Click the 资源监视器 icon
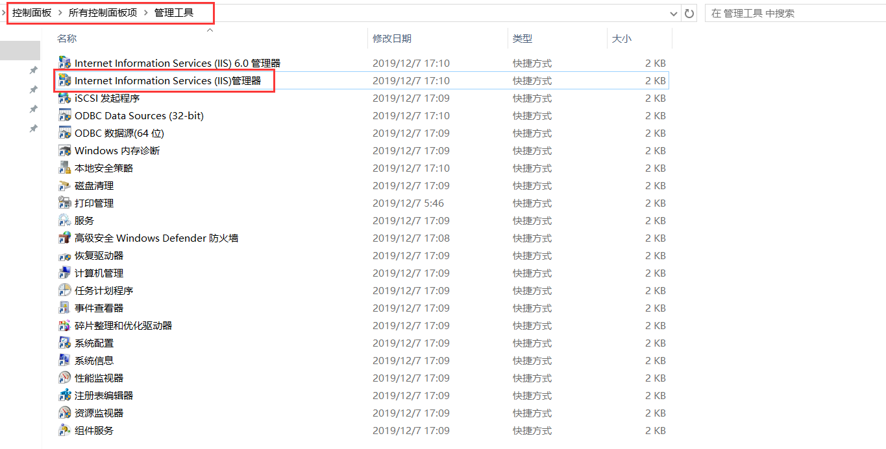 (x=64, y=413)
